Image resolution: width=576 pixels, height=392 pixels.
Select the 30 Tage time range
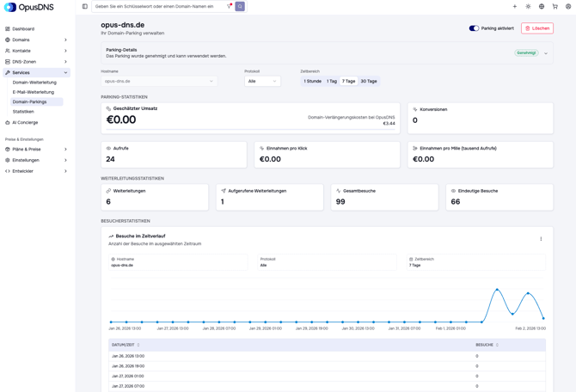[369, 81]
